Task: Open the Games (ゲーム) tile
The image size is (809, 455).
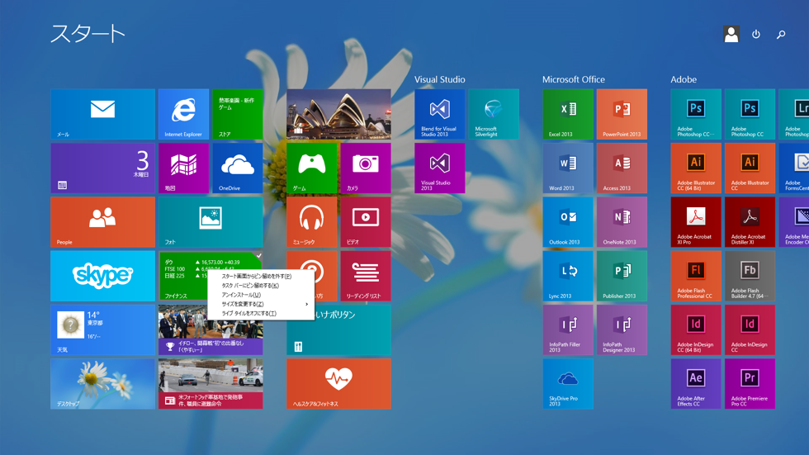Action: (x=312, y=168)
